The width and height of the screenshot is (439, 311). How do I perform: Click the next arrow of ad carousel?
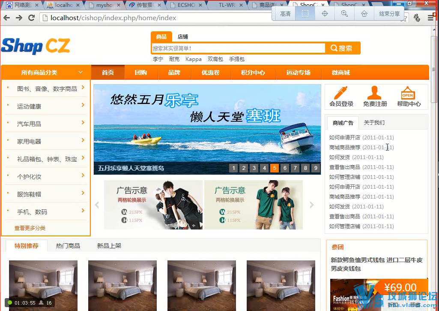pyautogui.click(x=312, y=205)
